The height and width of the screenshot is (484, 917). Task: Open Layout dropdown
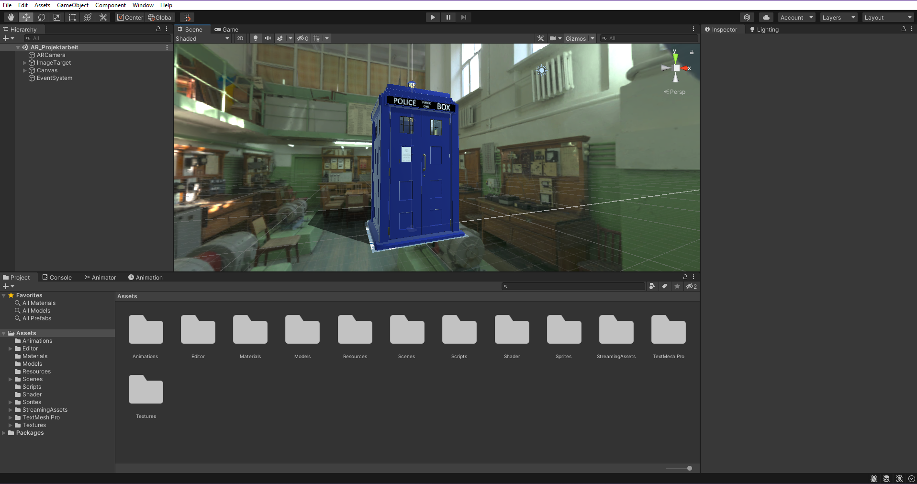coord(888,17)
